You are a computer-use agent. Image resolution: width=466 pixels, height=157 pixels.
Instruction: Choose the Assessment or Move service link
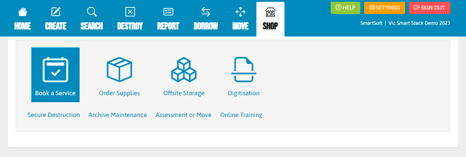(184, 115)
